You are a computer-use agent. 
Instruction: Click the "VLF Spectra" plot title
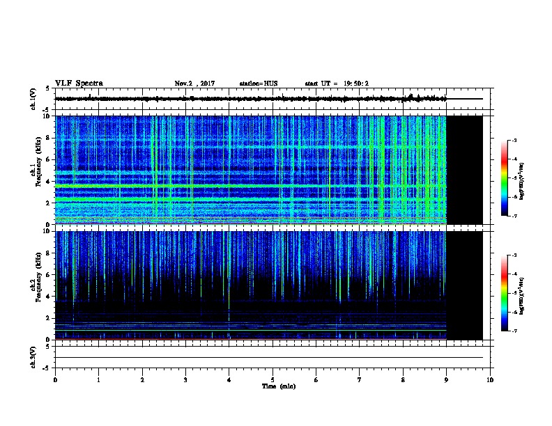[79, 84]
